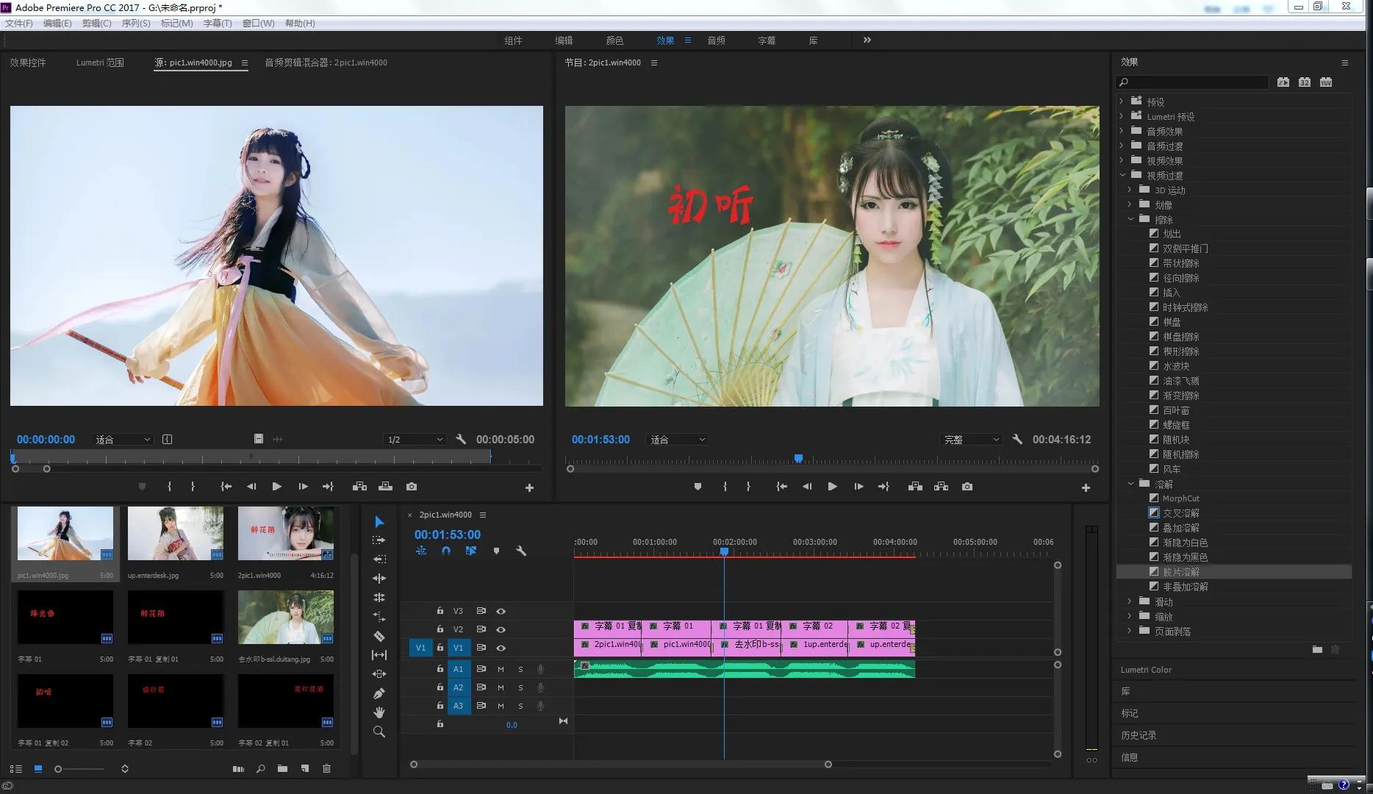Toggle V2 track visibility eye
Screen dimensions: 1373x794
[x=501, y=629]
